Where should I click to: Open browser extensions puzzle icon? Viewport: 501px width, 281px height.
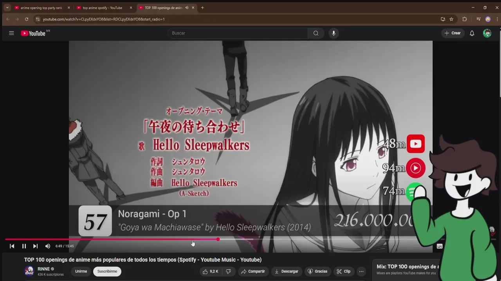[x=465, y=19]
